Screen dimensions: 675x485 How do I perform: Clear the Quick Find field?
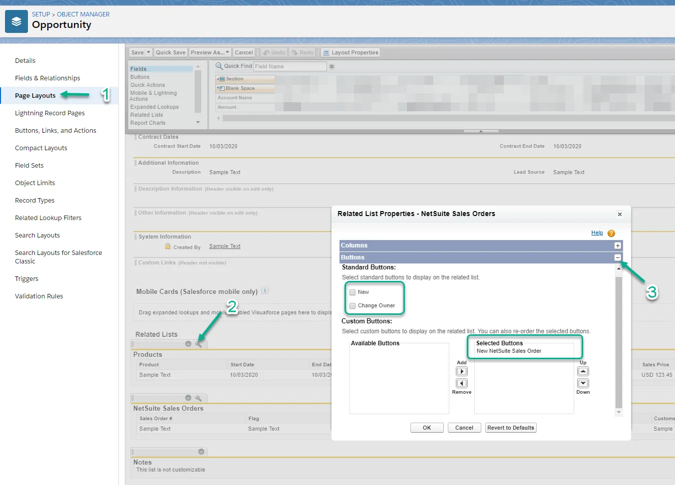[332, 66]
